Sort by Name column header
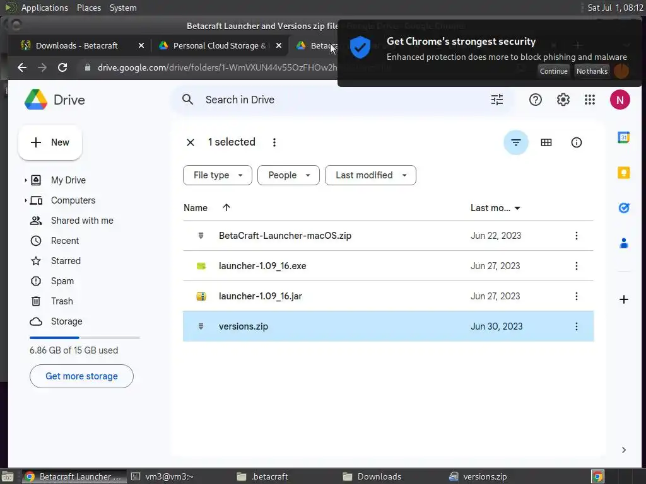 [x=196, y=208]
